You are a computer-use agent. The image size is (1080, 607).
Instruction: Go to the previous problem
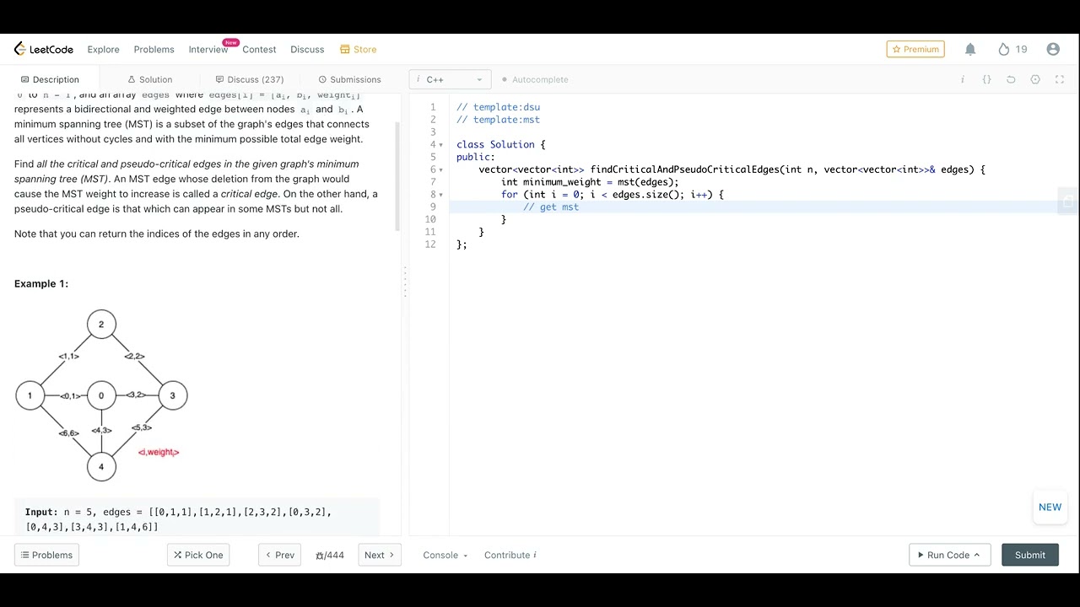(279, 555)
